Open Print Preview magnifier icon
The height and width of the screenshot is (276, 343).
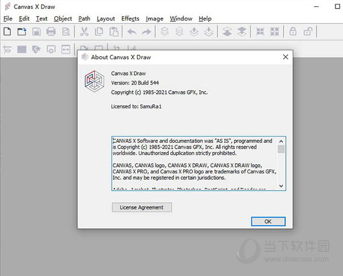(x=66, y=32)
